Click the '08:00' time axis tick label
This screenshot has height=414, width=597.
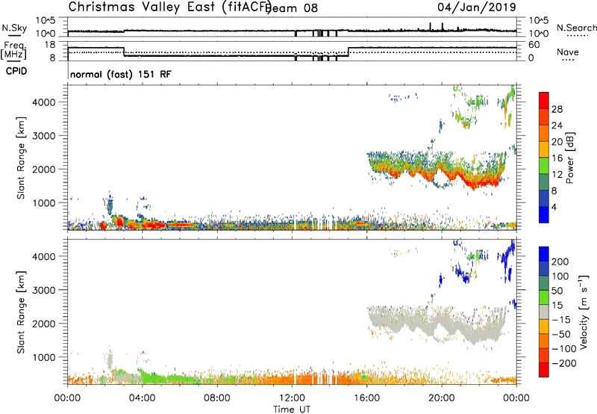click(x=217, y=398)
